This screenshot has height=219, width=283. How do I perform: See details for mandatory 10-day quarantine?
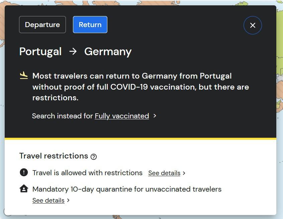coord(49,200)
